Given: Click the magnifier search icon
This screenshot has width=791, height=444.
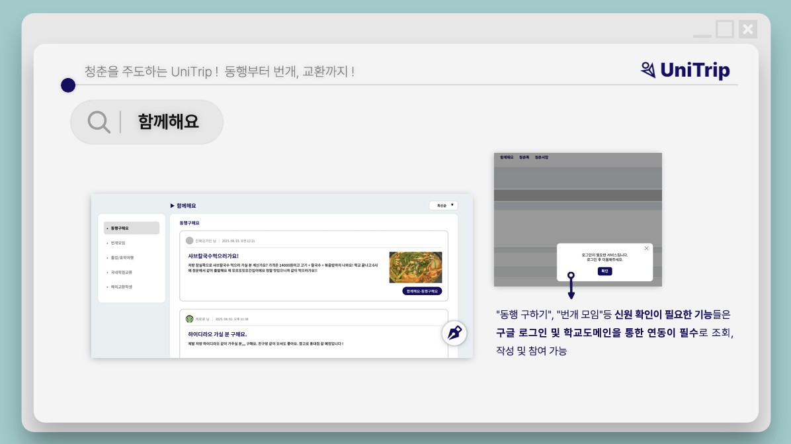Looking at the screenshot, I should [x=99, y=122].
